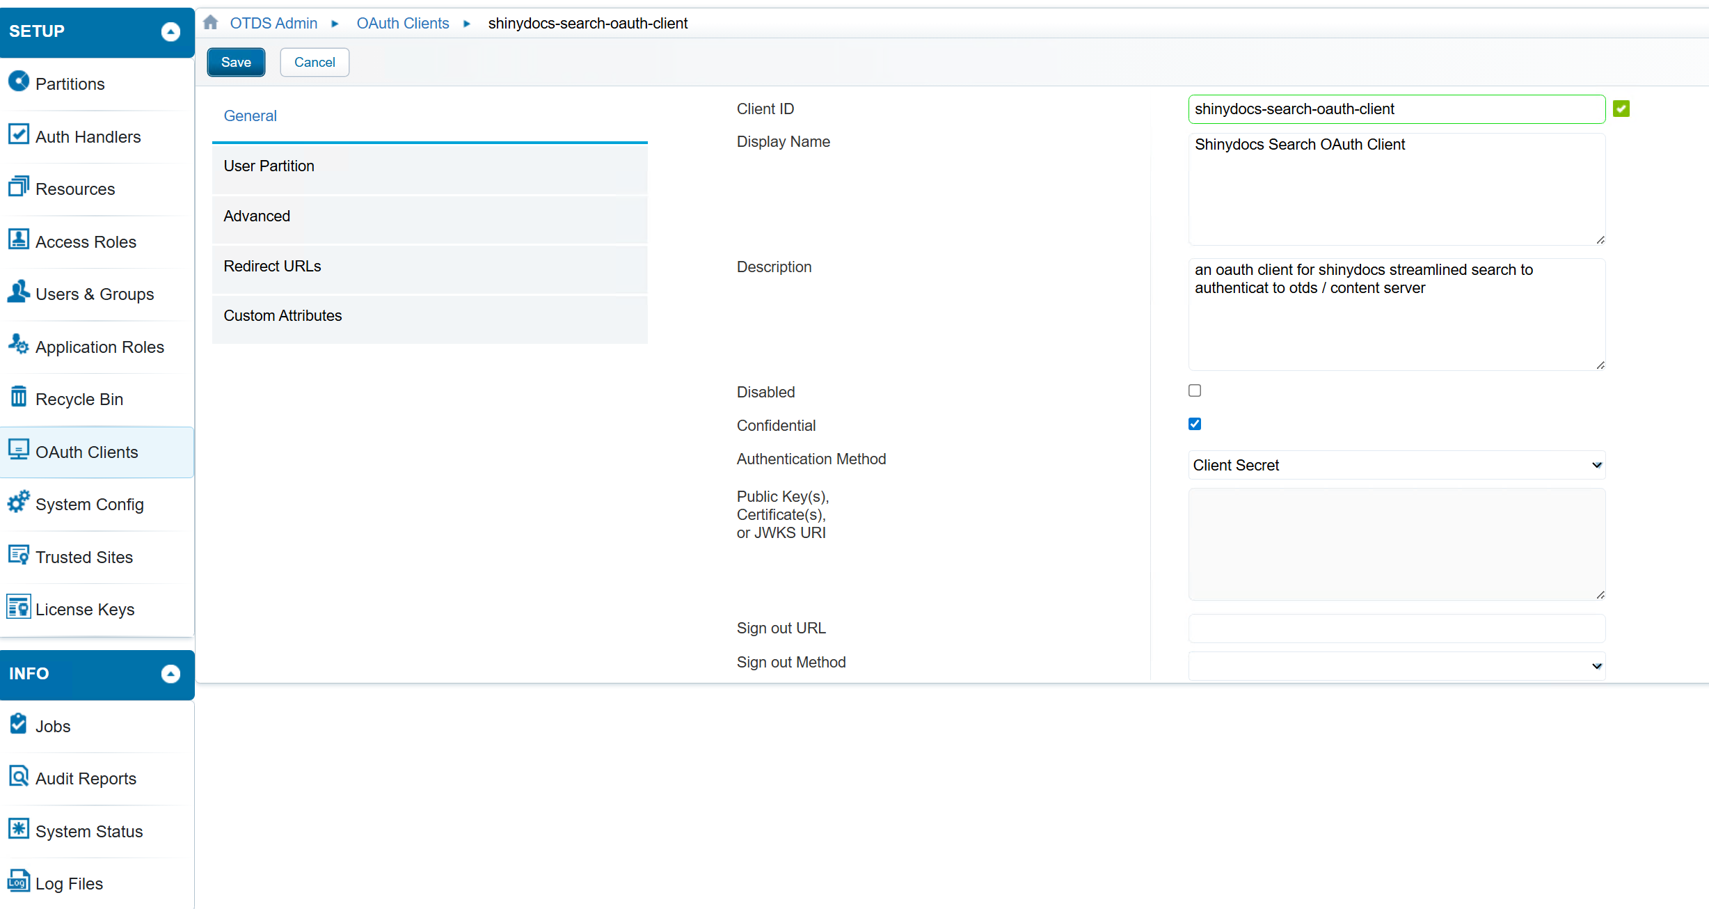Open the Authentication Method dropdown
The width and height of the screenshot is (1709, 909).
[x=1396, y=465]
